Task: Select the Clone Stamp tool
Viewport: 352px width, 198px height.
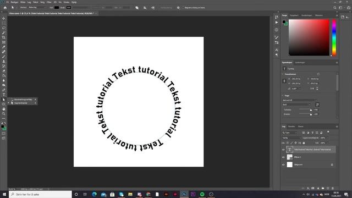Action: [4, 61]
